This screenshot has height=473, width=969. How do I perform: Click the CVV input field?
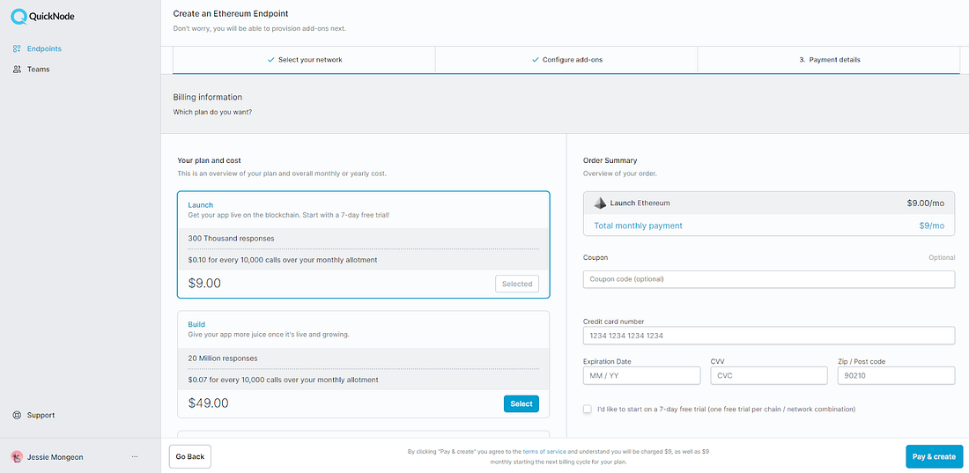coord(769,375)
